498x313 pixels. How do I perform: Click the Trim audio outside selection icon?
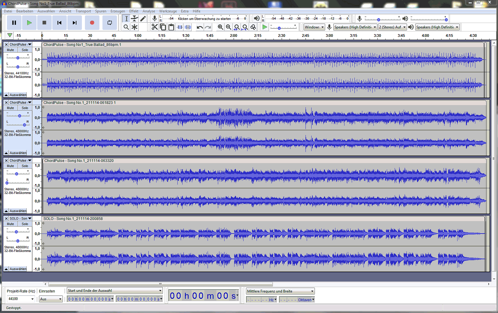tap(180, 27)
